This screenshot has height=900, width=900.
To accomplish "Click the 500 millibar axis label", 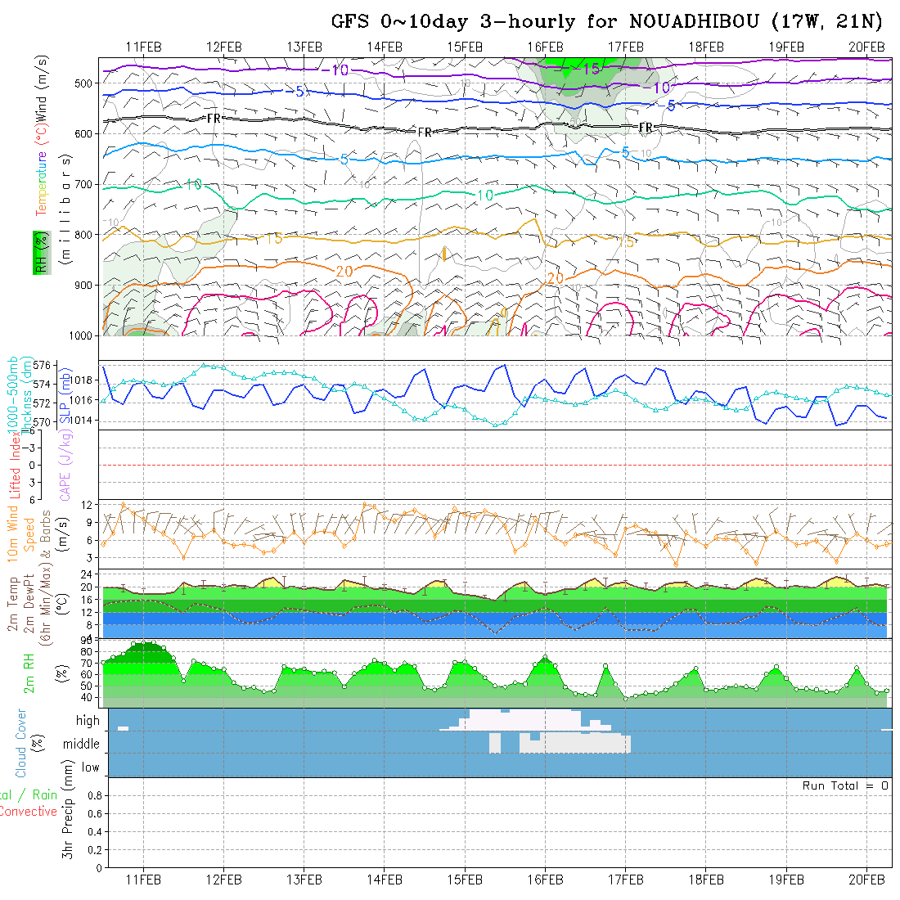I will 86,83.
